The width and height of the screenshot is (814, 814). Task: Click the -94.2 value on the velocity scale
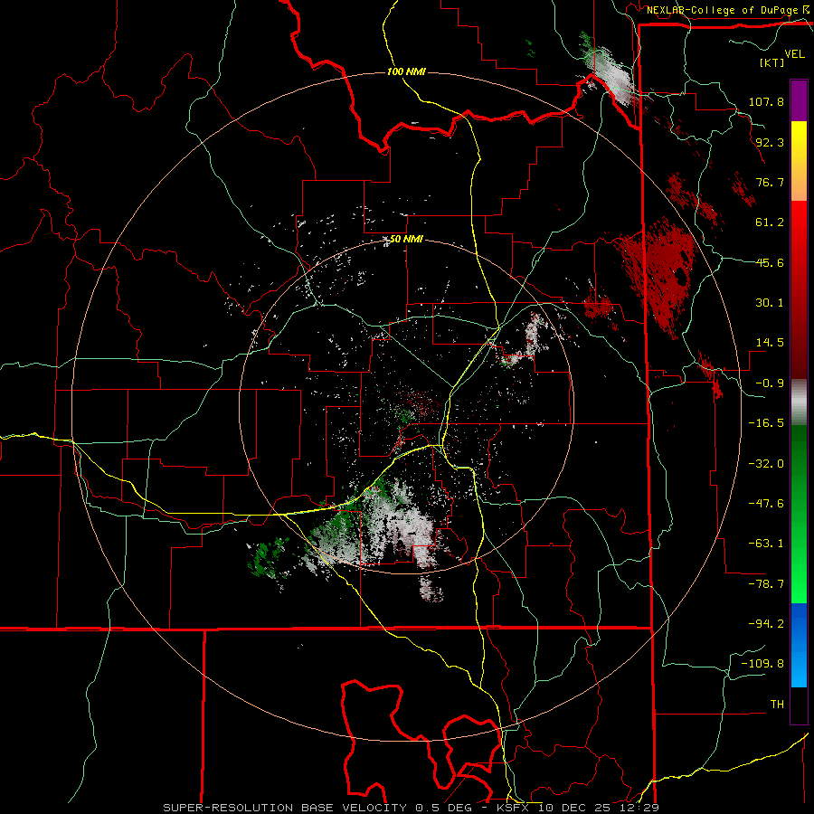(766, 624)
